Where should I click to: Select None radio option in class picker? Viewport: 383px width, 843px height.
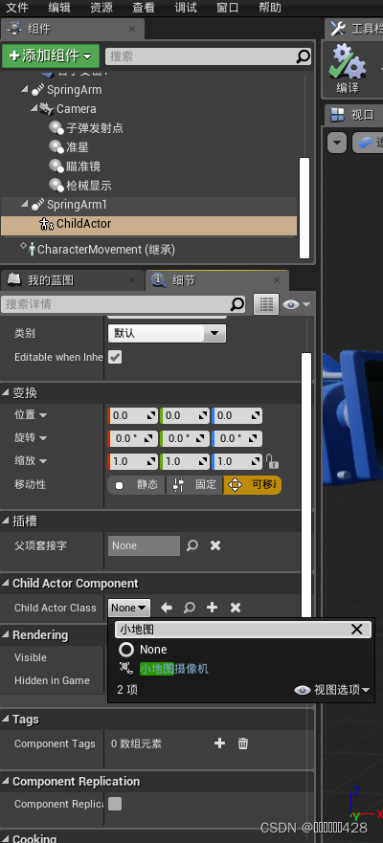click(x=126, y=650)
